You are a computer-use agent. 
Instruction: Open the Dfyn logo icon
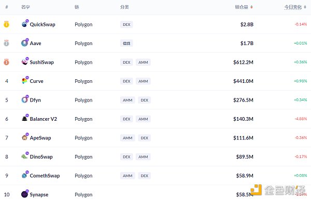click(x=24, y=99)
